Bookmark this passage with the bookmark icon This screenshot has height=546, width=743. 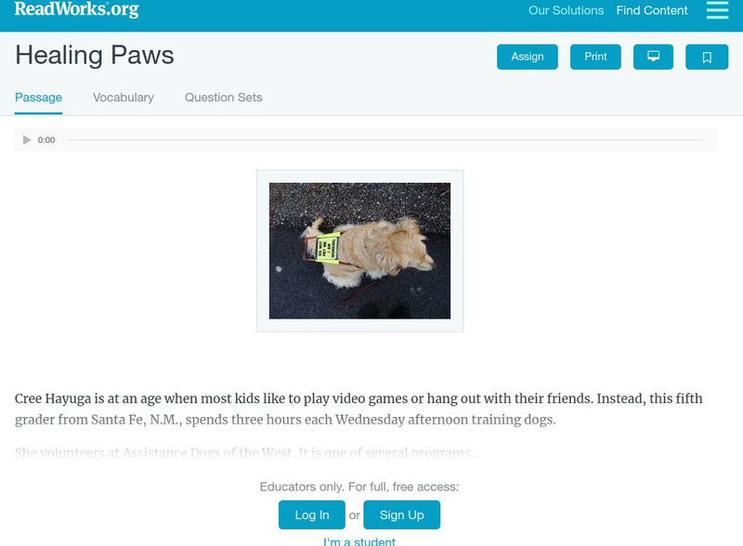pos(707,57)
